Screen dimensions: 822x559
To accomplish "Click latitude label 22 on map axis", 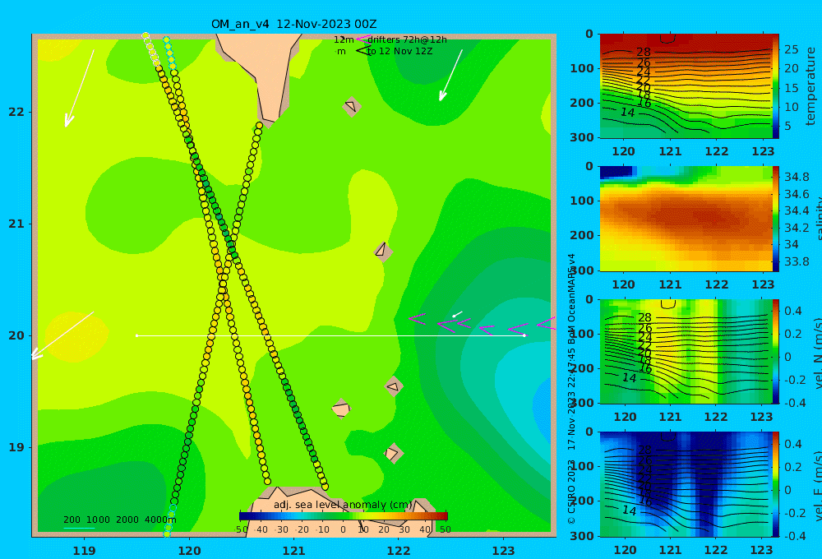I will tap(16, 112).
